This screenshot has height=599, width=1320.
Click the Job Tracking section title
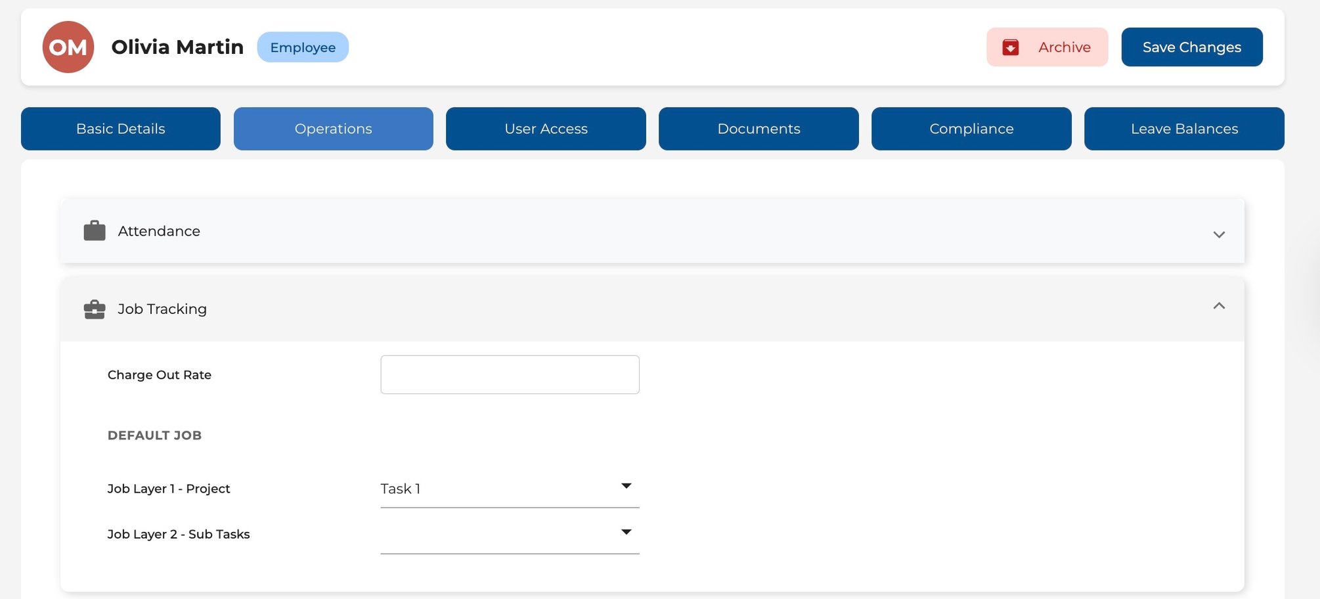pos(162,309)
